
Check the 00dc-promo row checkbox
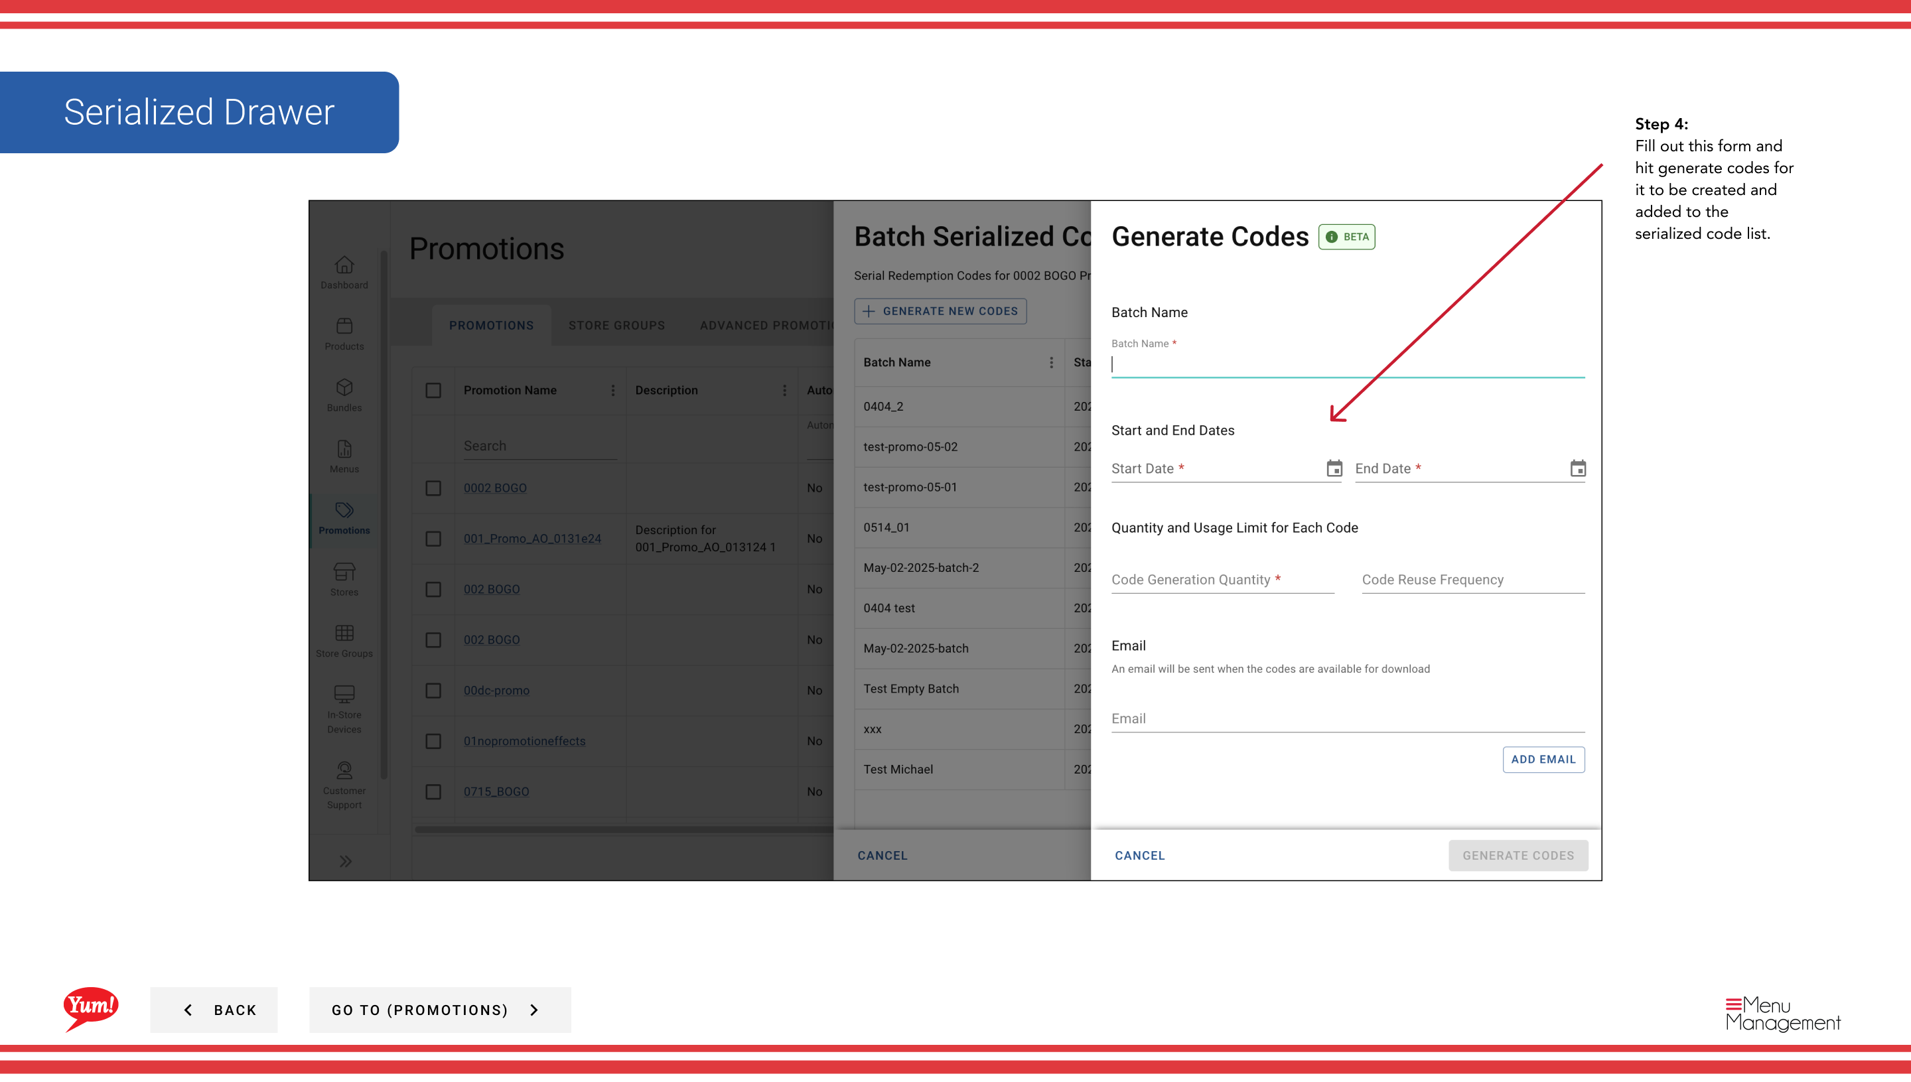coord(433,691)
